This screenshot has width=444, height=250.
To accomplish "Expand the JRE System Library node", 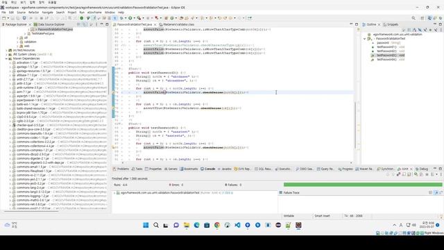I will (6, 54).
